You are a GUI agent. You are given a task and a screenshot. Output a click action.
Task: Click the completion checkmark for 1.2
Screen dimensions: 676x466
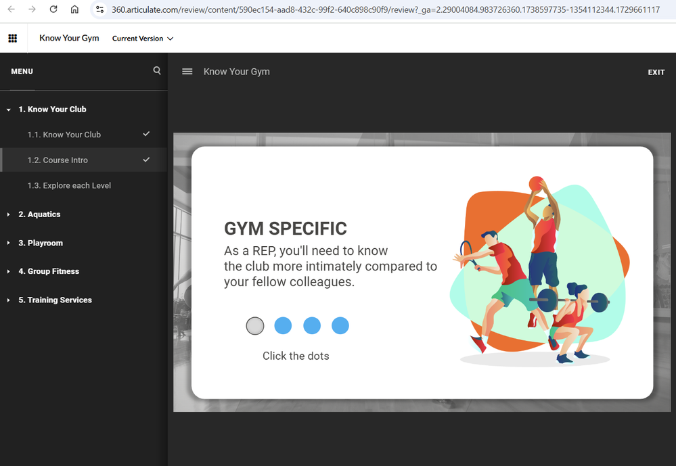point(146,160)
